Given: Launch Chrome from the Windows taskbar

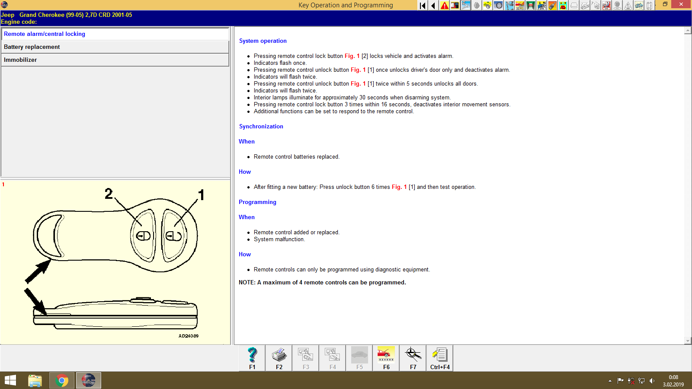Looking at the screenshot, I should point(62,380).
